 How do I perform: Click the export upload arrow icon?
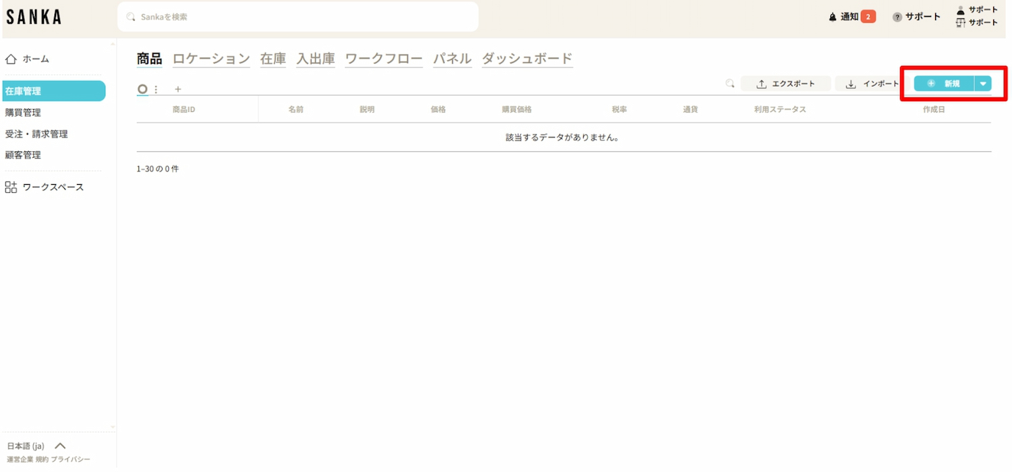(762, 84)
